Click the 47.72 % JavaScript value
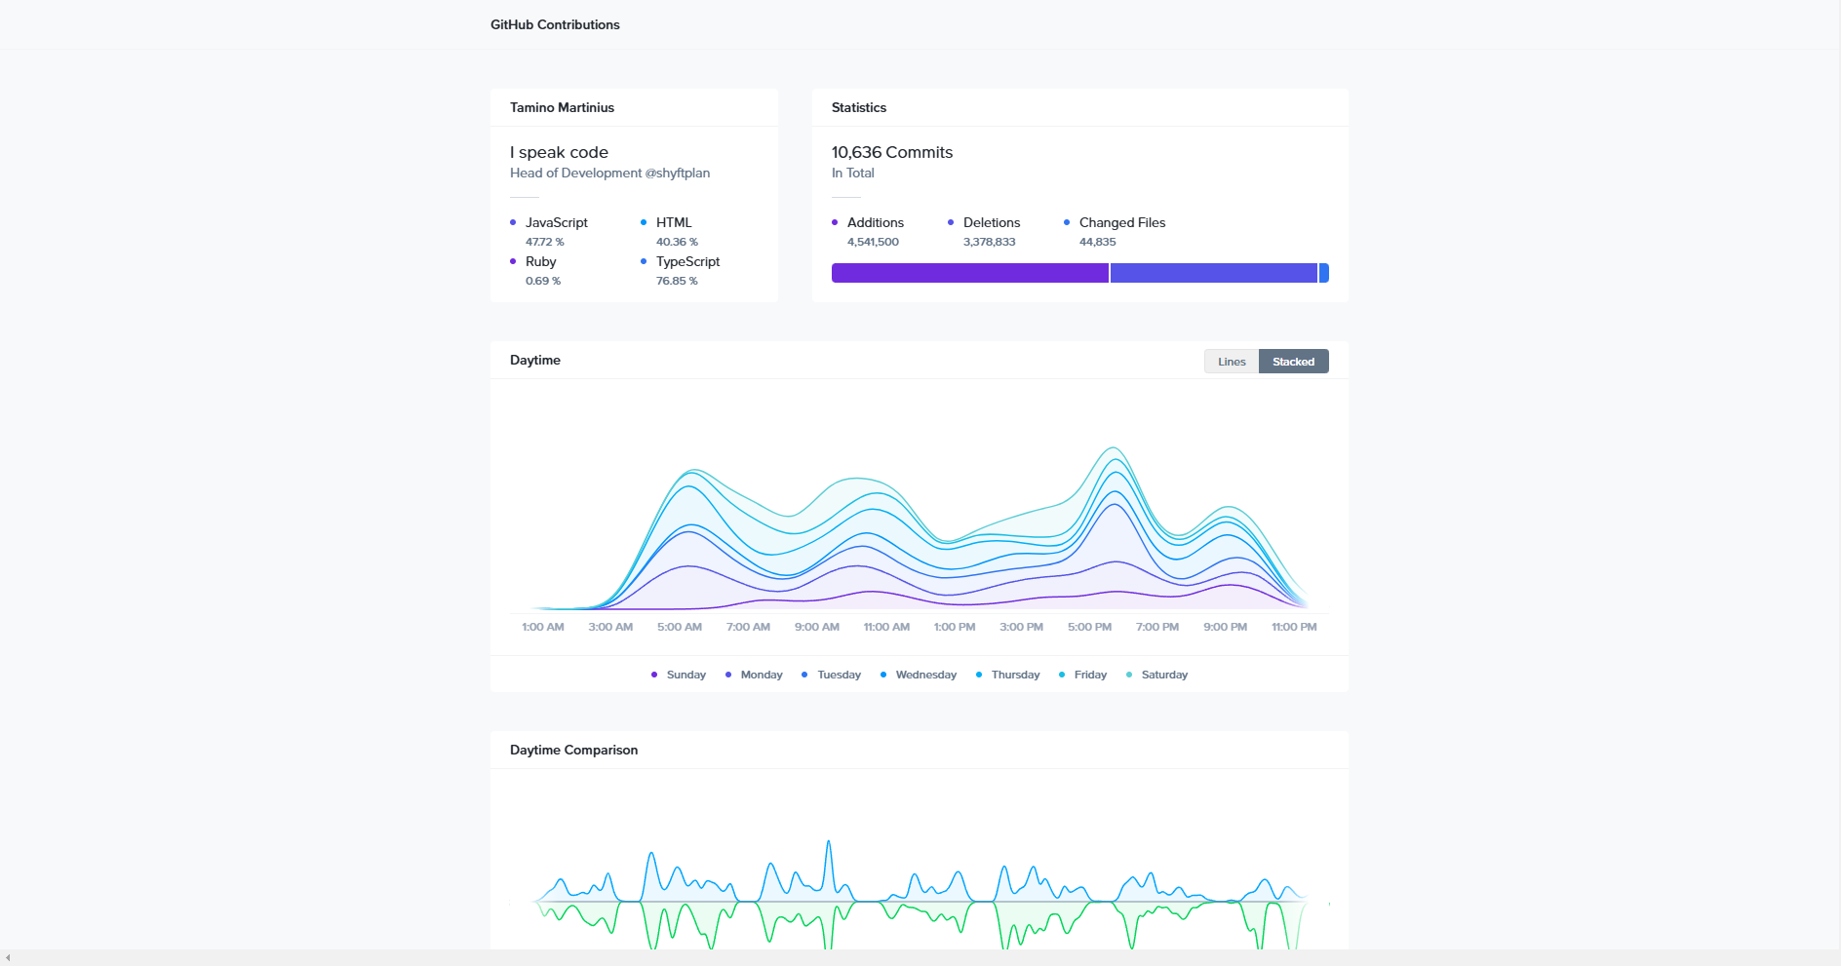The height and width of the screenshot is (966, 1841). coord(545,242)
